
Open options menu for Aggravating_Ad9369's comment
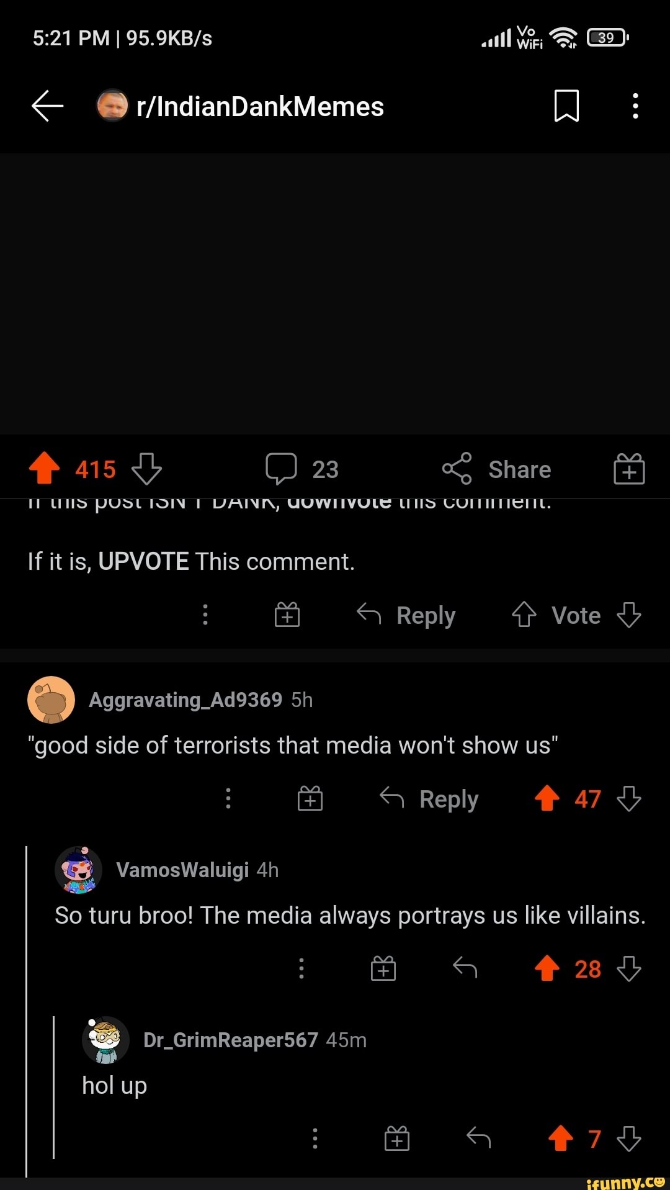[x=228, y=798]
